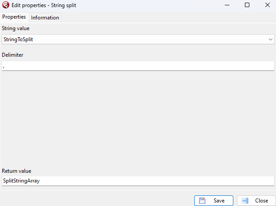Viewport: 276px width, 206px height.
Task: Click the String value label
Action: (16, 28)
